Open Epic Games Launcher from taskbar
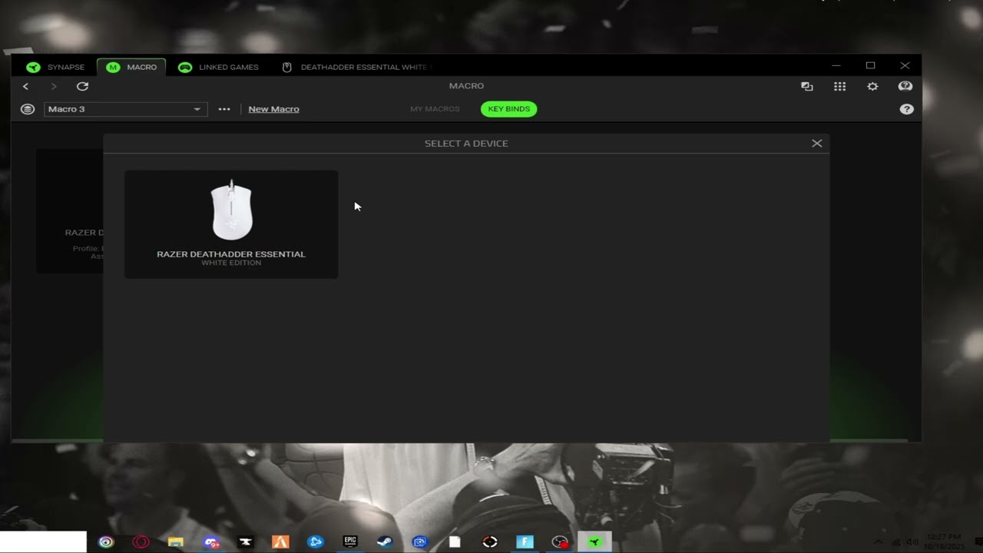Screen dimensions: 983x553 click(350, 541)
